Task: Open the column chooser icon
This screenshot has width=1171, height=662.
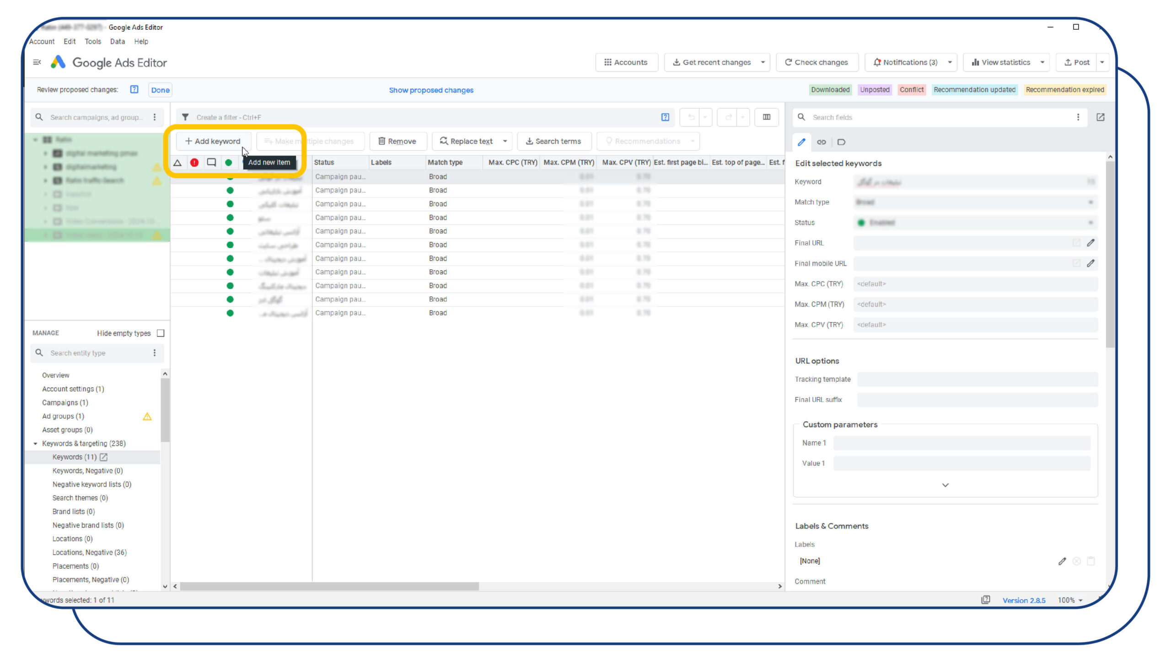Action: (767, 117)
